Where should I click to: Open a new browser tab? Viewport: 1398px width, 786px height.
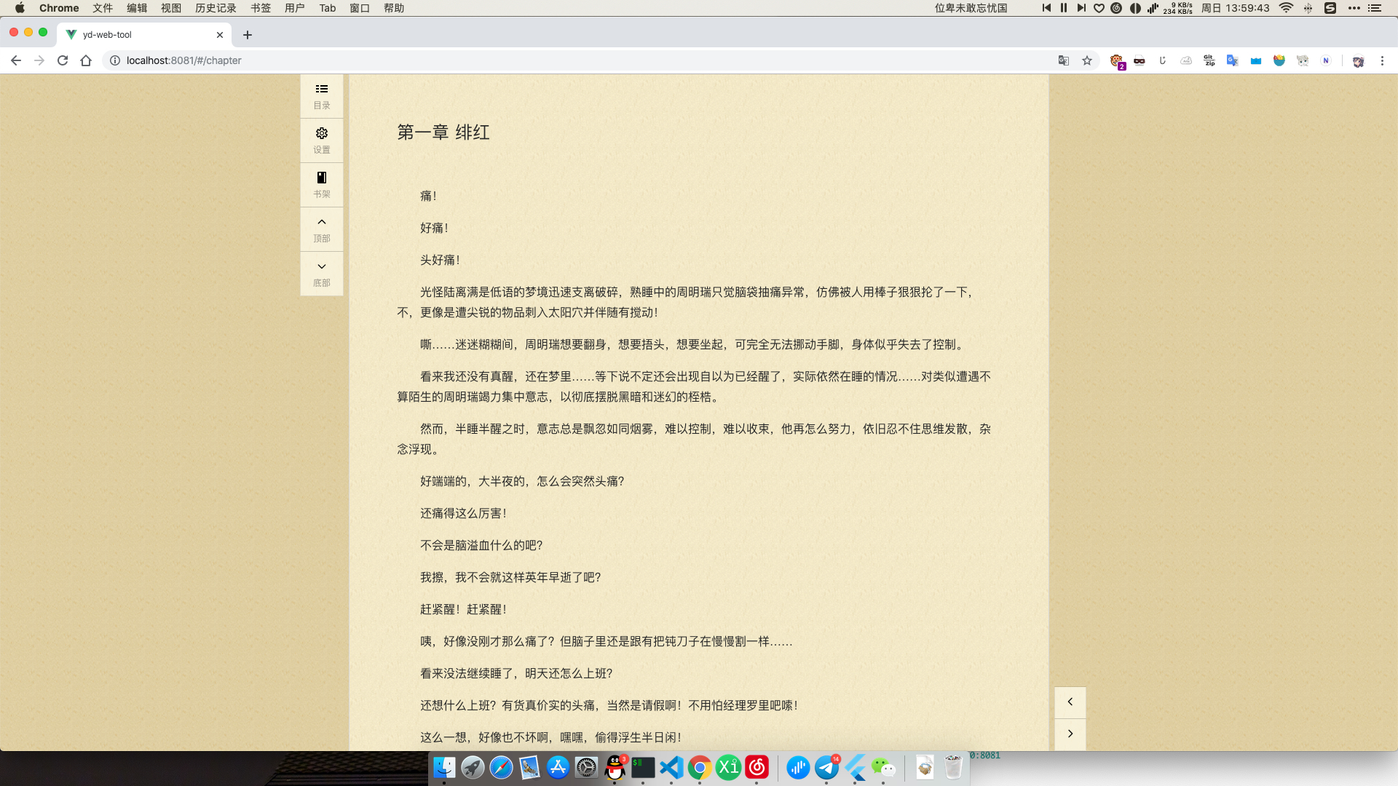click(x=248, y=35)
